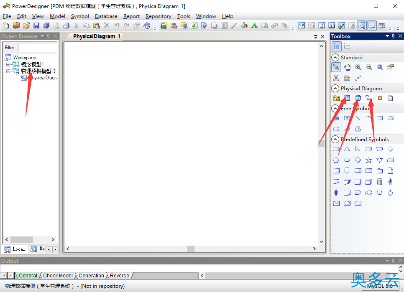Click the Save All toolbar icon
Image resolution: width=404 pixels, height=292 pixels.
[46, 25]
